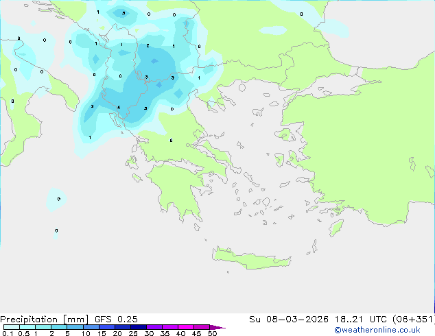Click the 0.1–0.5 mm legend color swatch
This screenshot has height=336, width=435.
tap(12, 327)
